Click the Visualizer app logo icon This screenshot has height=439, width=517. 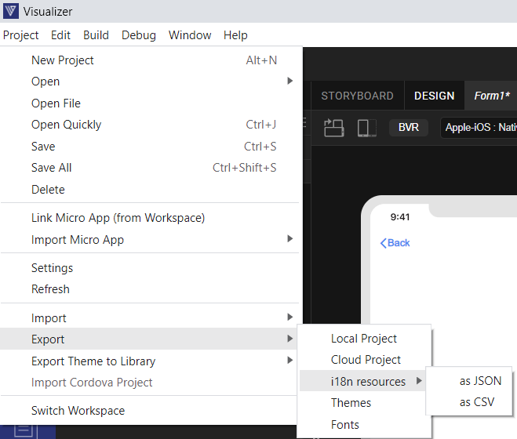(10, 11)
